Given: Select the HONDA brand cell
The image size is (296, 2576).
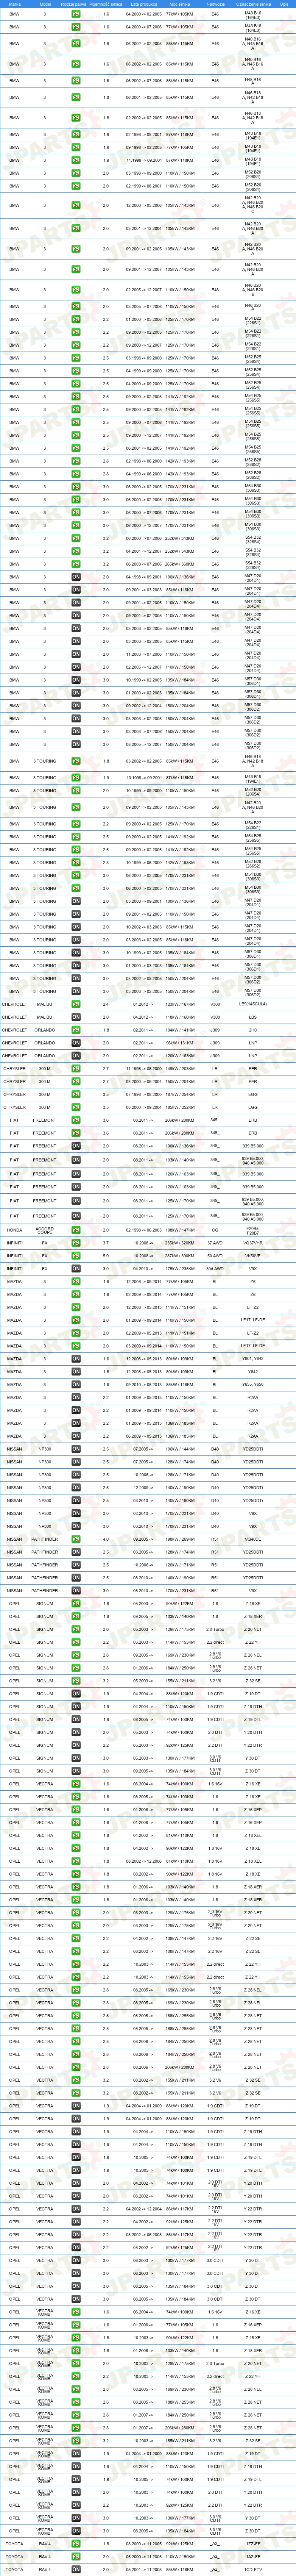Looking at the screenshot, I should tap(14, 1230).
